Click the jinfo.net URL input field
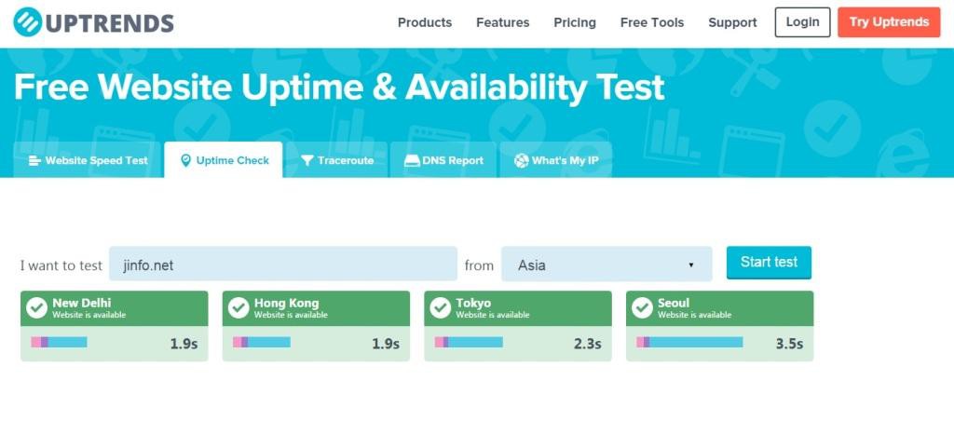 point(283,264)
